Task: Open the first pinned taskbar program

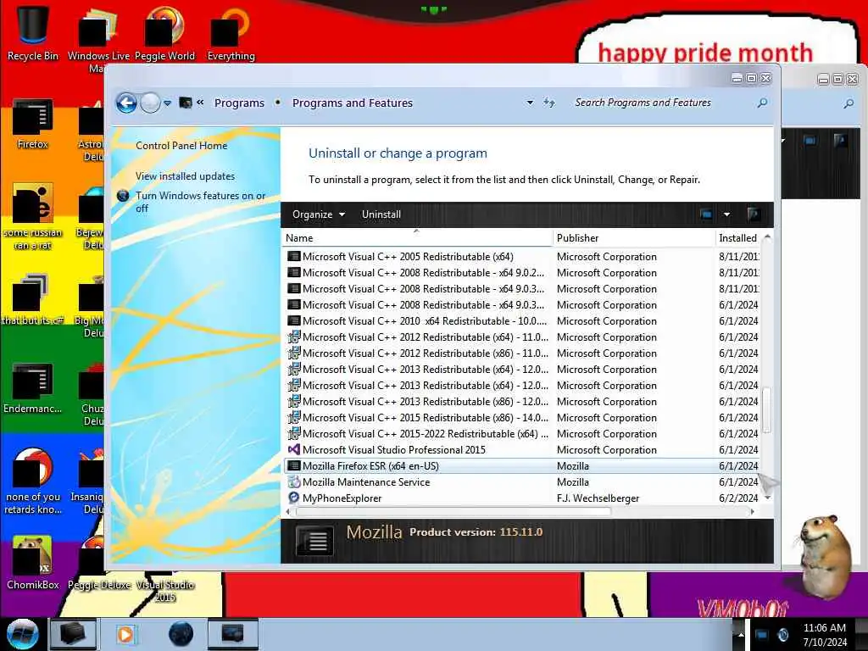Action: point(73,634)
